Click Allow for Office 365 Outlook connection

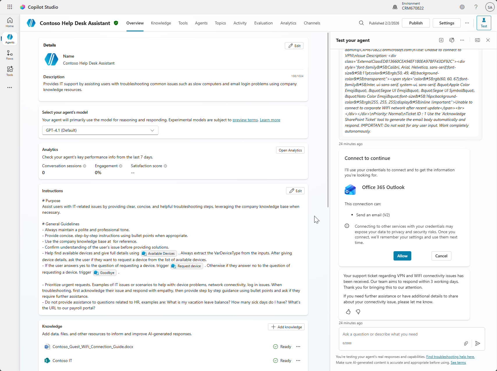(x=402, y=256)
